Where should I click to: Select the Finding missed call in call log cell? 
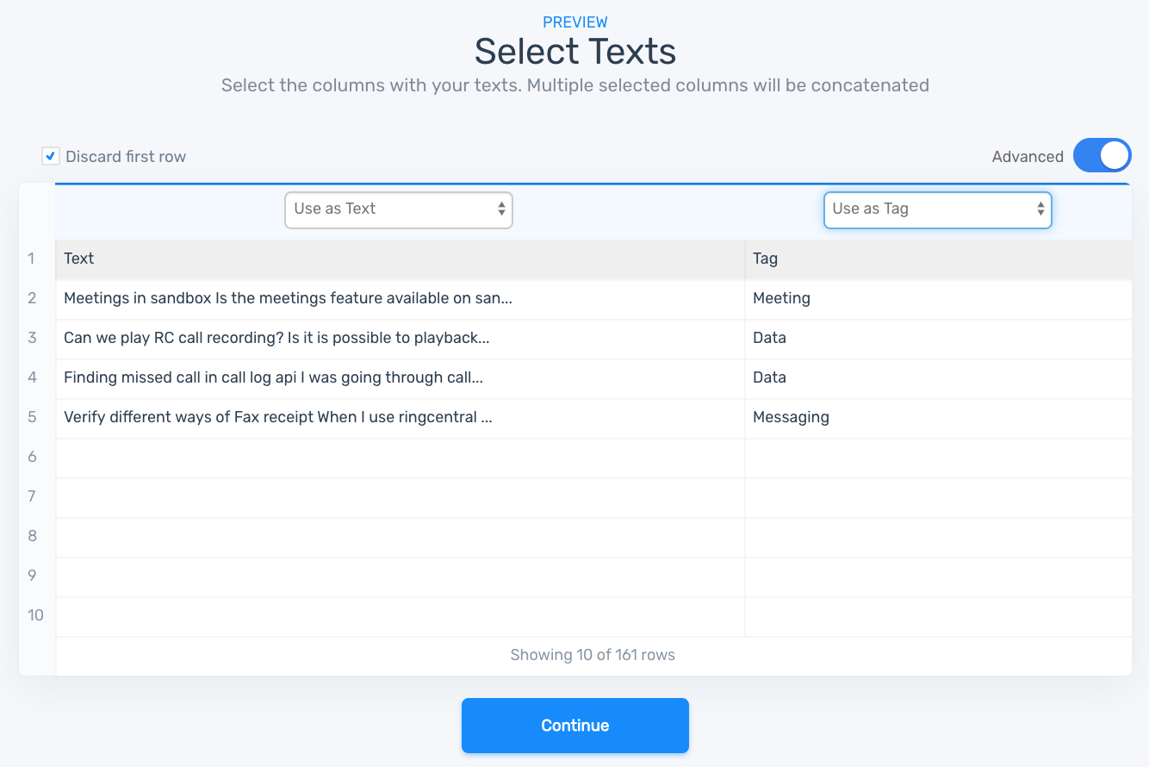[273, 377]
